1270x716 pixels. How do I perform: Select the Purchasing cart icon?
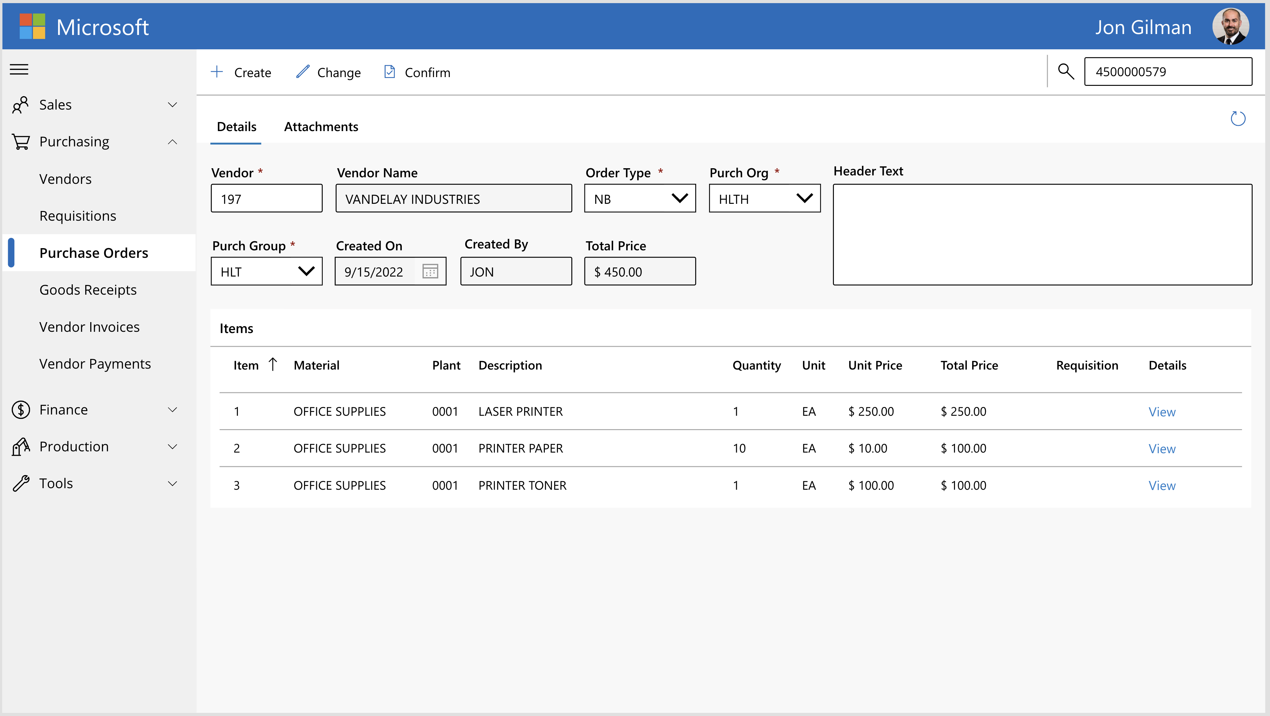tap(20, 141)
